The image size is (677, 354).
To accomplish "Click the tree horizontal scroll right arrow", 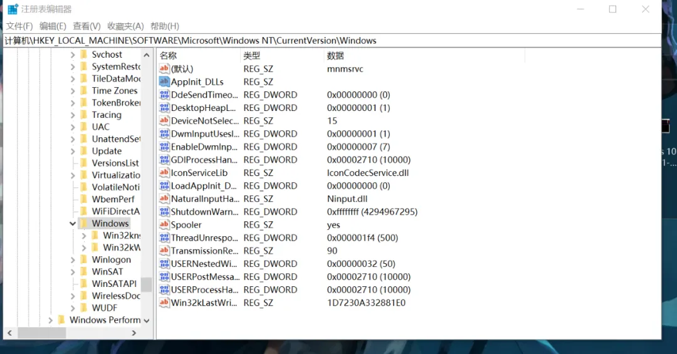I will point(134,333).
